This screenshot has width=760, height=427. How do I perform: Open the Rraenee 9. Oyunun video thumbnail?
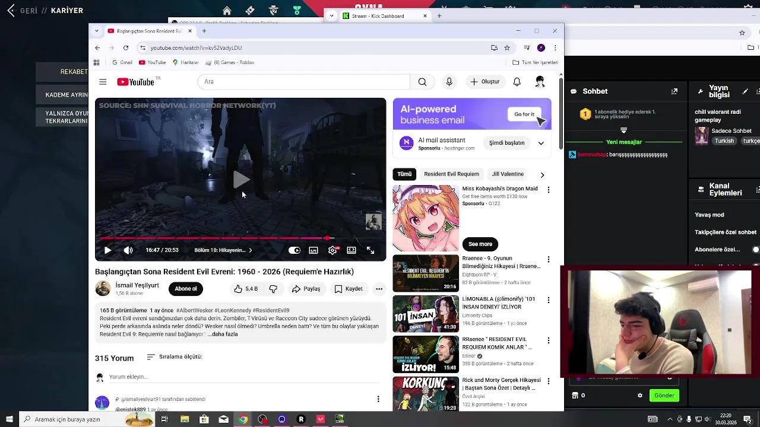tap(426, 273)
